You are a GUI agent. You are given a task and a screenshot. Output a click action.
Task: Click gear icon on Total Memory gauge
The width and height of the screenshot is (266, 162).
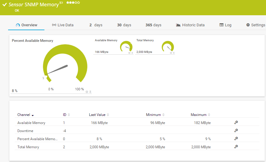point(171,53)
